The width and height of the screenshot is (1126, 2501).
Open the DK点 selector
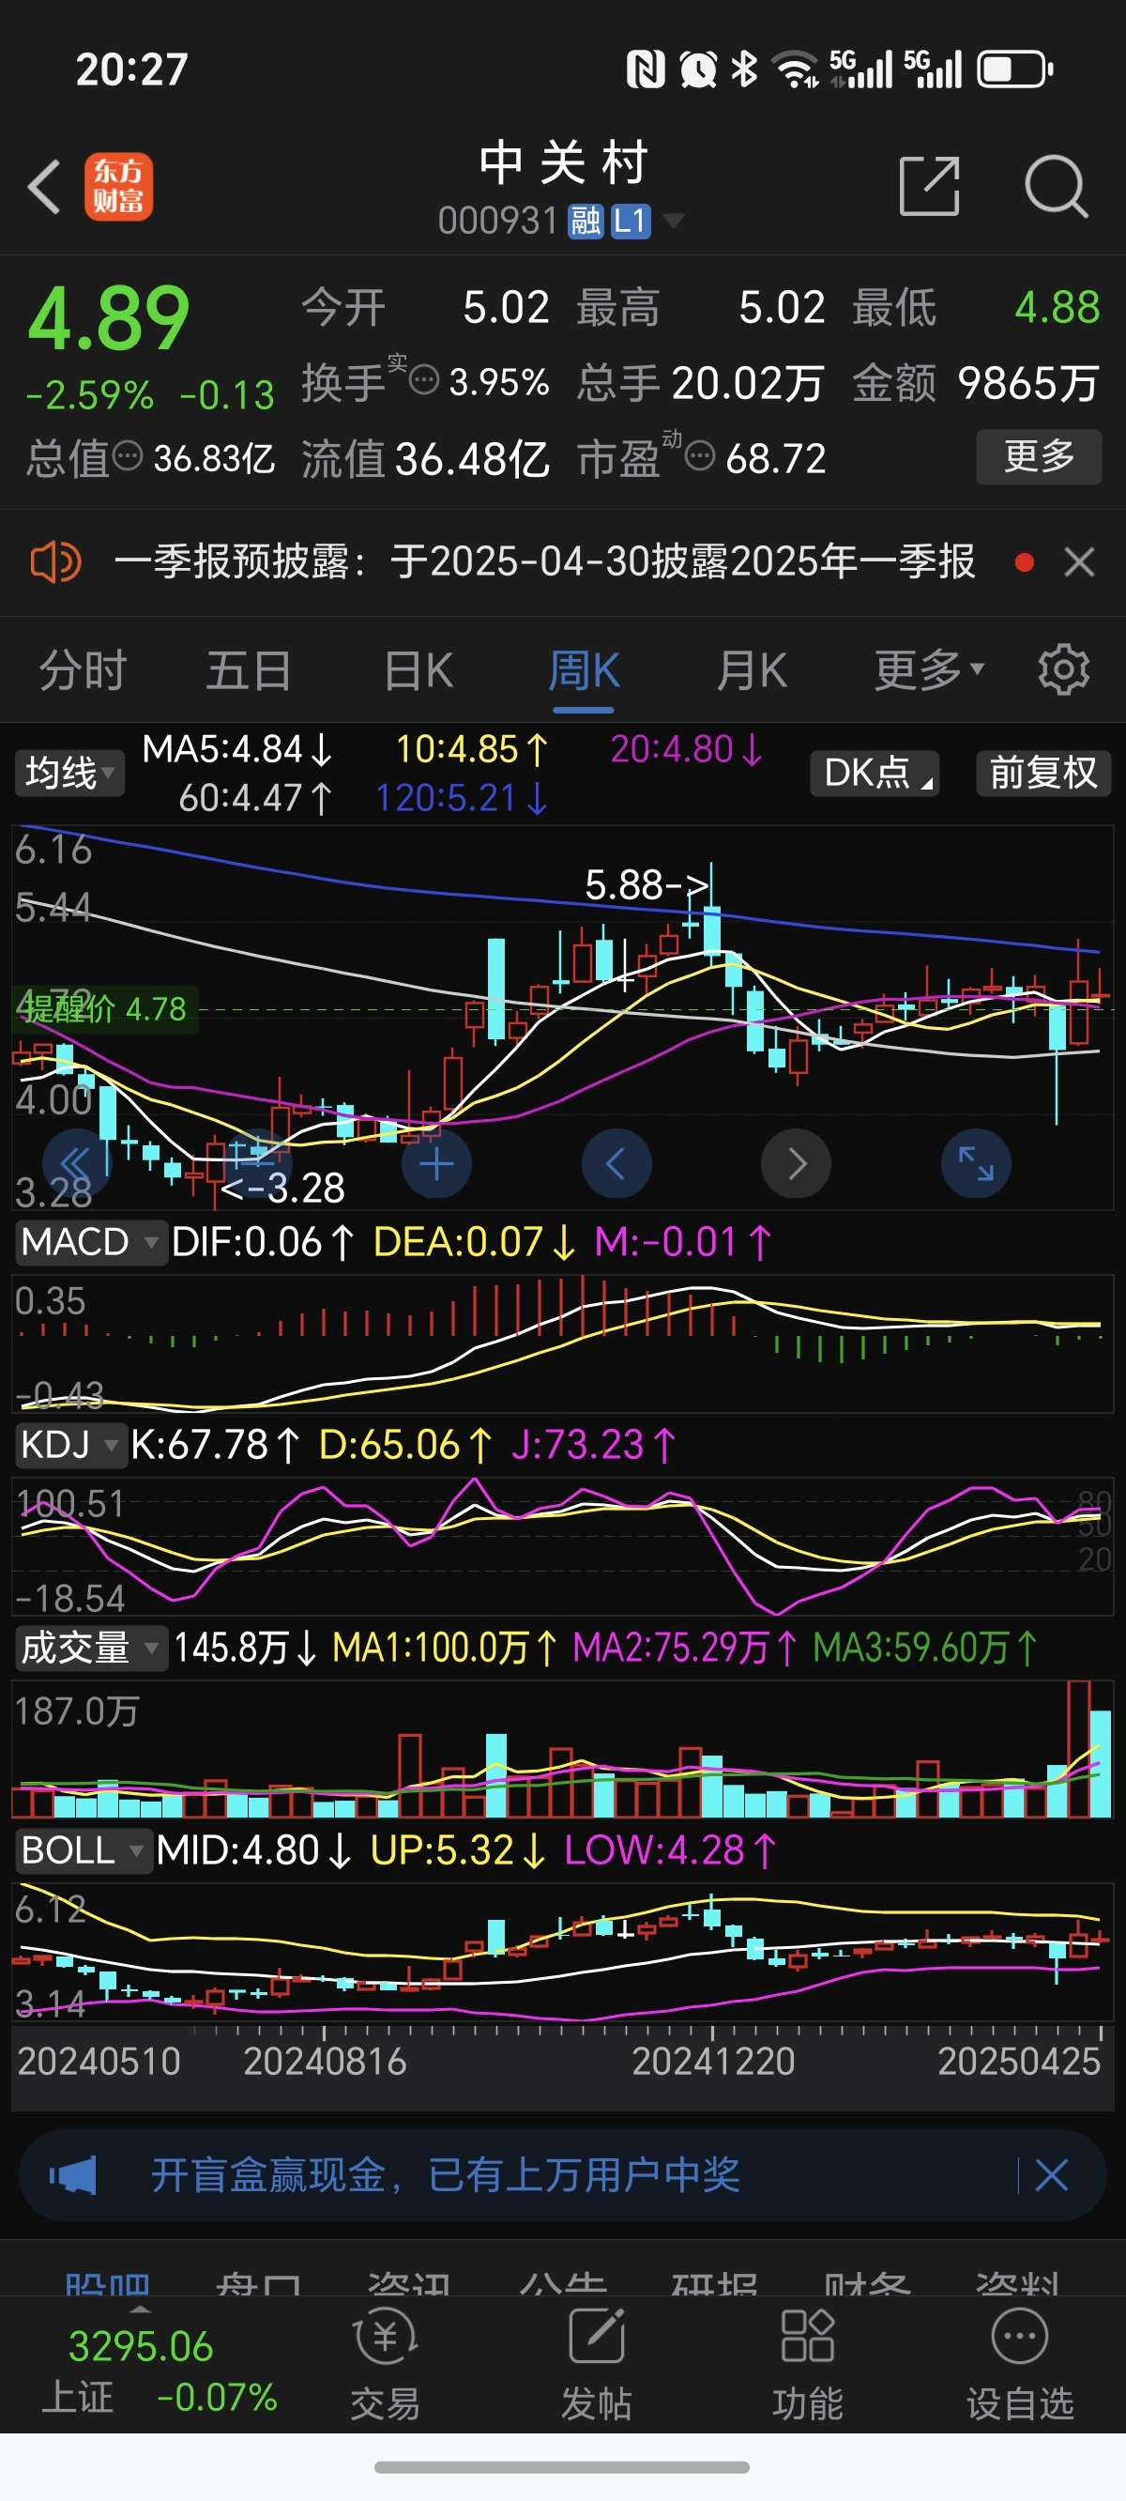pyautogui.click(x=875, y=774)
